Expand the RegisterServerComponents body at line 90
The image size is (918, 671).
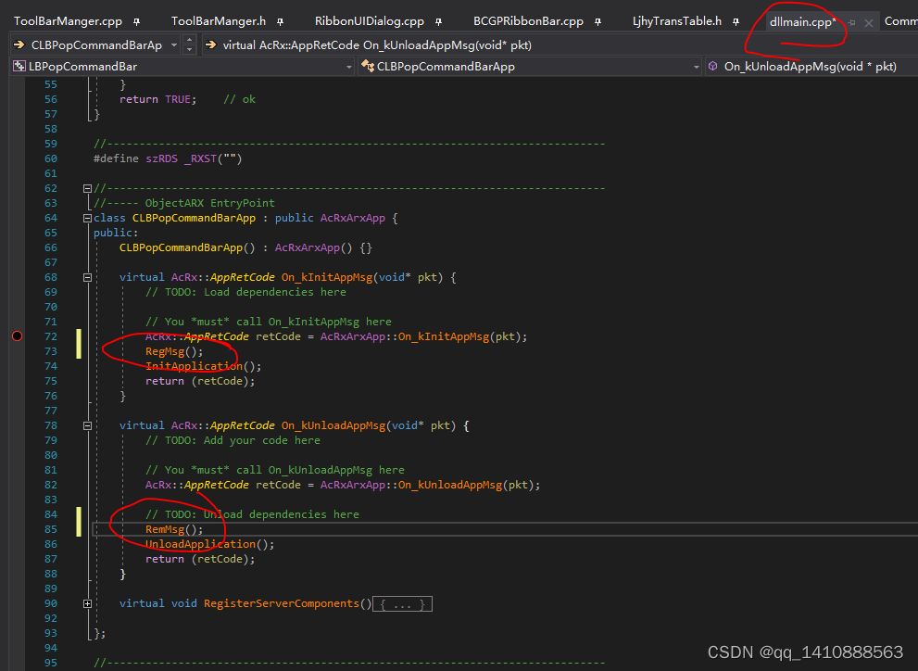[87, 603]
